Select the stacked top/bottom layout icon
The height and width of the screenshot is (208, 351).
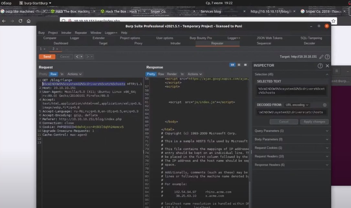pyautogui.click(x=239, y=65)
